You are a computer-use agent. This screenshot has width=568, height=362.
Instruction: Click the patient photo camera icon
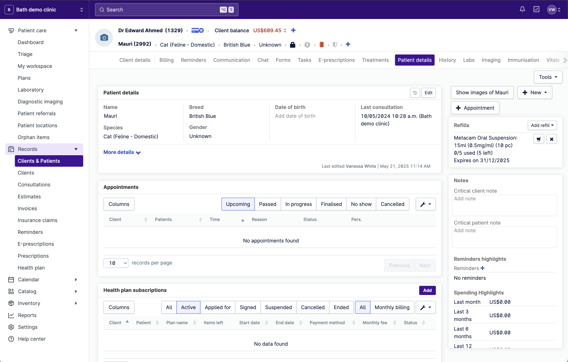pos(104,38)
